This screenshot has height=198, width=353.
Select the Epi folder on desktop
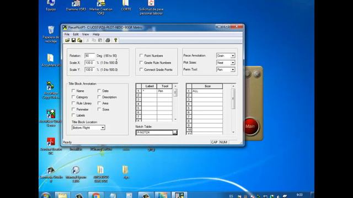[126, 172]
